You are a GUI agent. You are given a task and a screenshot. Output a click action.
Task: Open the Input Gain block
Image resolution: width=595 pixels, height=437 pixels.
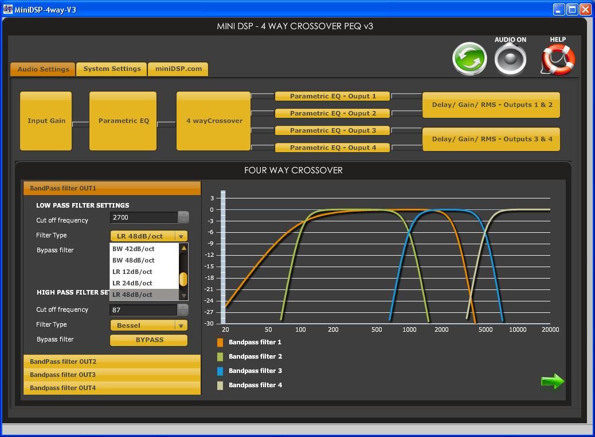[46, 121]
